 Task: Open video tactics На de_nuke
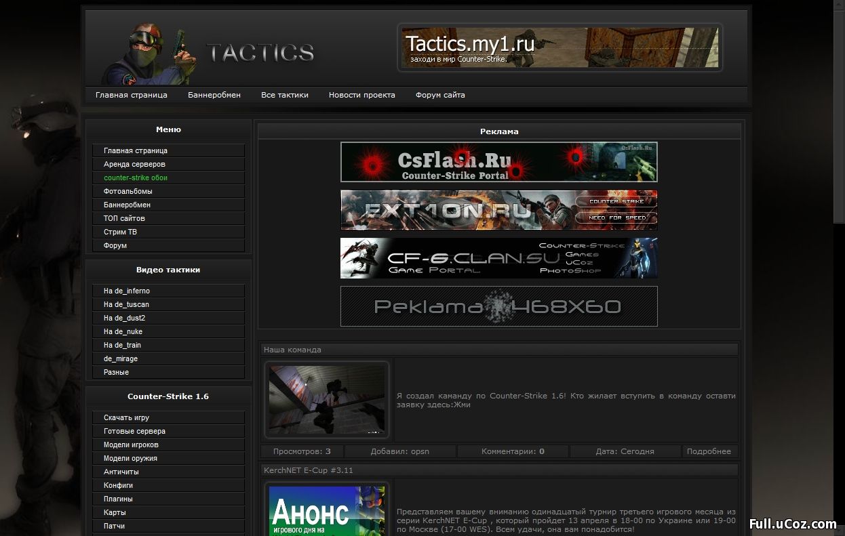[168, 331]
